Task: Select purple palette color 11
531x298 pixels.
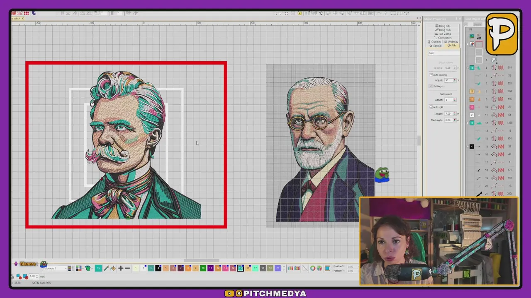Action: [x=210, y=268]
